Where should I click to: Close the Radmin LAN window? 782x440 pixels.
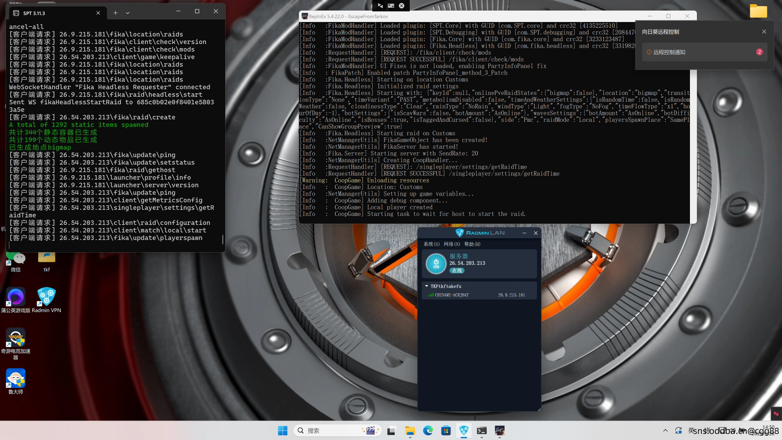536,233
